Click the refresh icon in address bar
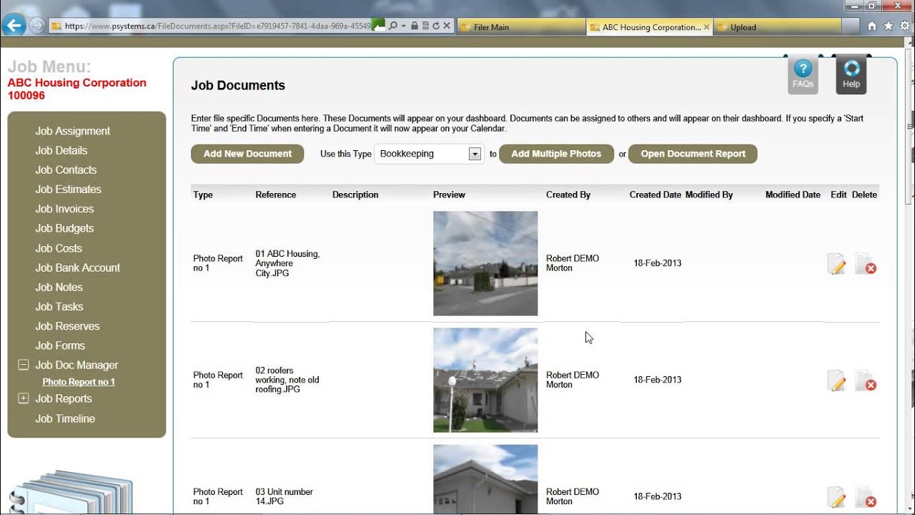The width and height of the screenshot is (915, 515). (435, 26)
